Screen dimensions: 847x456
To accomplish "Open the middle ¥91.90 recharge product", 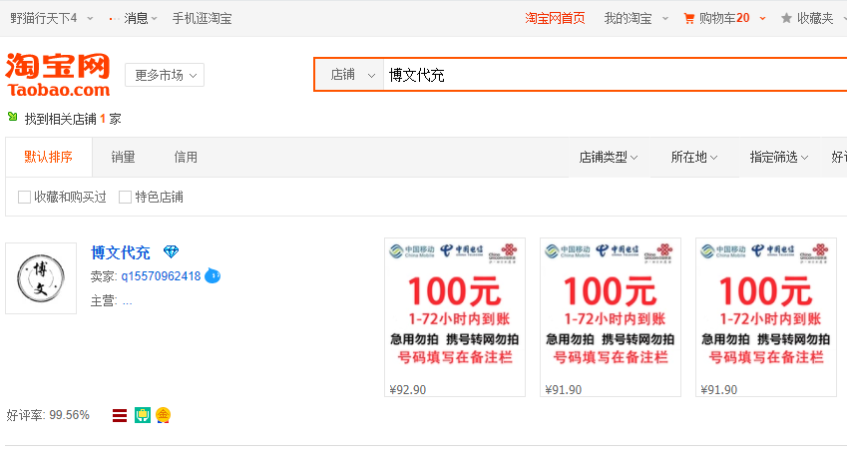I will tap(611, 317).
